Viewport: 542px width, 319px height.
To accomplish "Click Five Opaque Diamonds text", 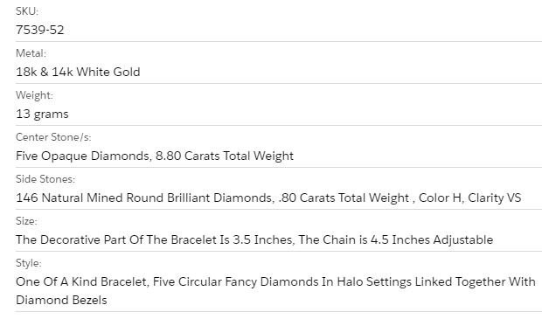I will pos(83,156).
